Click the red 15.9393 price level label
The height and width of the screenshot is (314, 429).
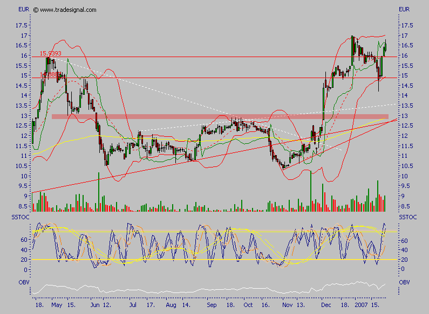(x=50, y=54)
